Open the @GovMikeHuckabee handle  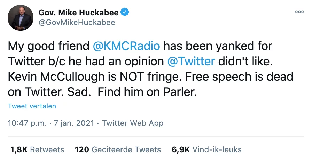tap(77, 23)
